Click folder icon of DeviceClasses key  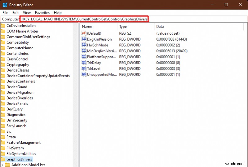3,70
